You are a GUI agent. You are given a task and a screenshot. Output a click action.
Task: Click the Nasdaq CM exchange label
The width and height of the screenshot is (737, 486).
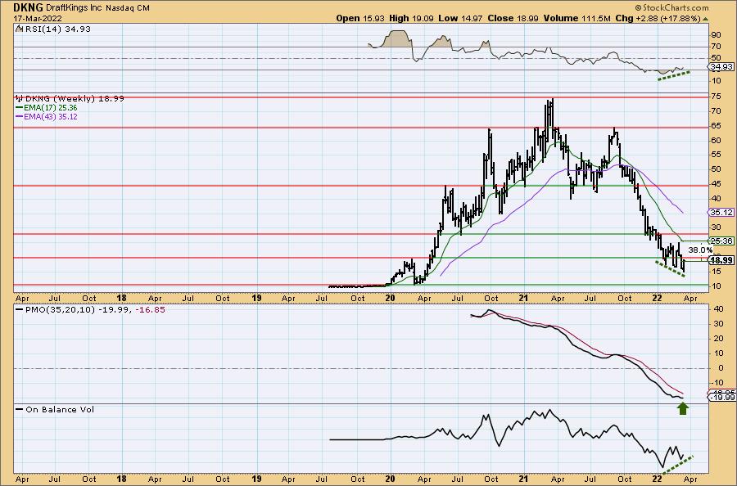128,7
